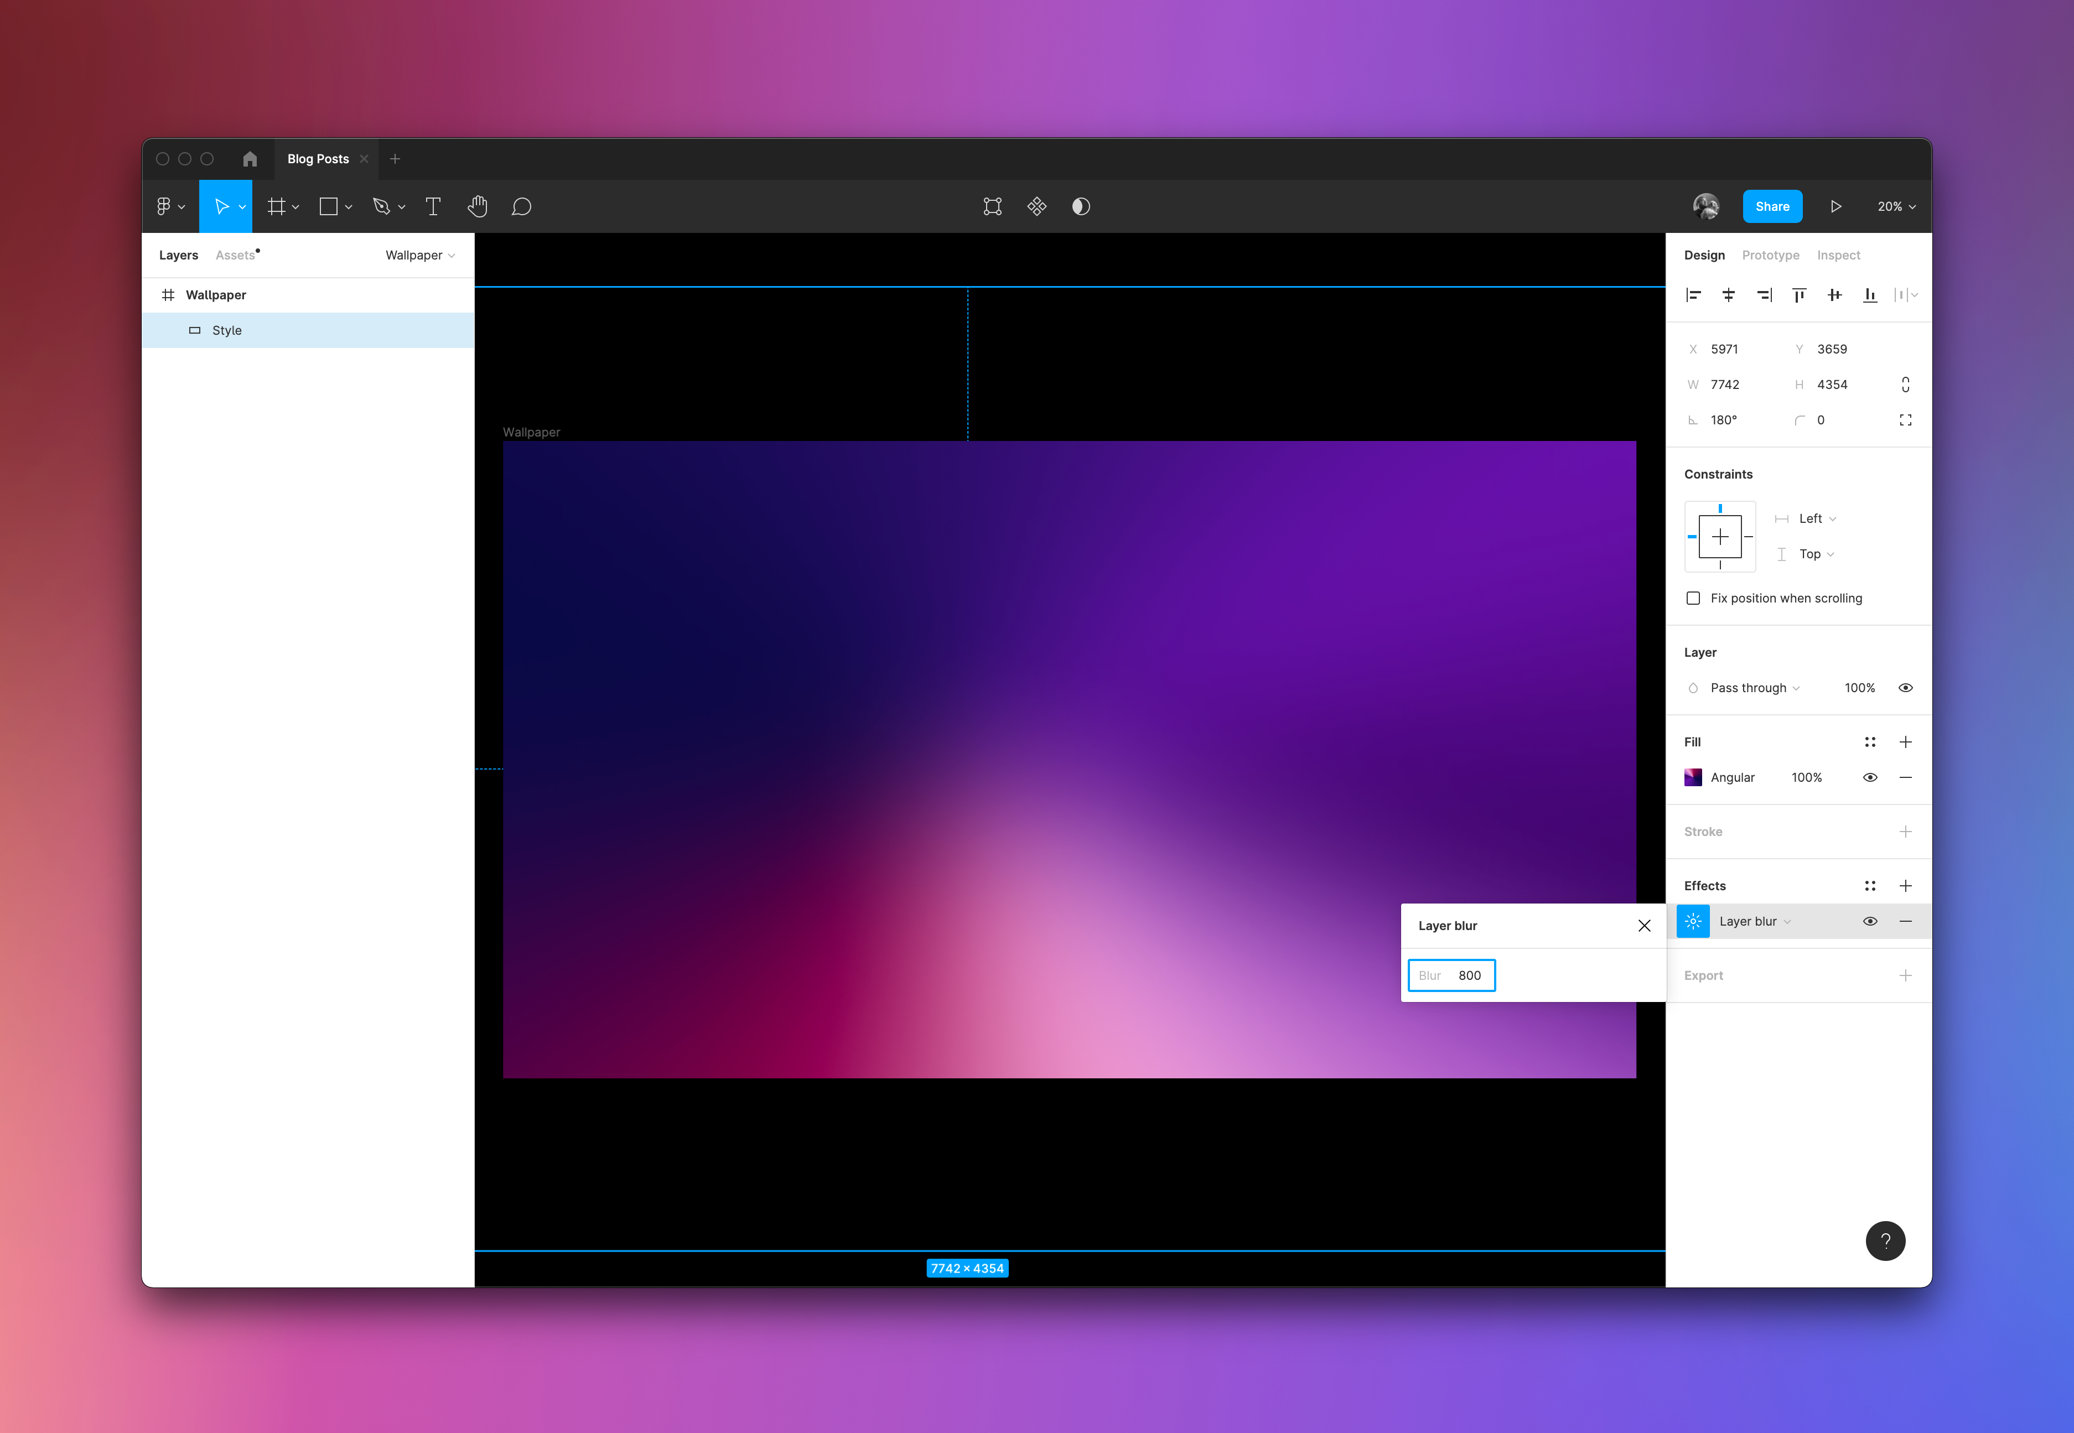Enable Fix position when scrolling
This screenshot has width=2074, height=1433.
tap(1693, 597)
